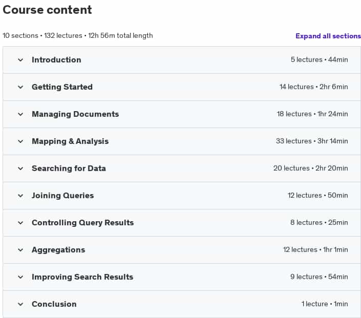This screenshot has width=361, height=318.
Task: Click the '18 lectures • 1hr 24min' text
Action: pos(312,114)
